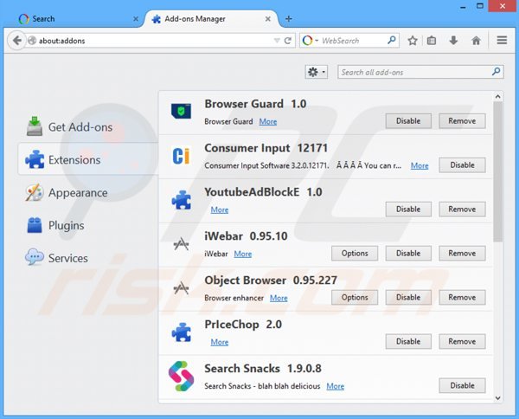Disable the Browser Guard extension
The image size is (519, 419).
pos(408,121)
